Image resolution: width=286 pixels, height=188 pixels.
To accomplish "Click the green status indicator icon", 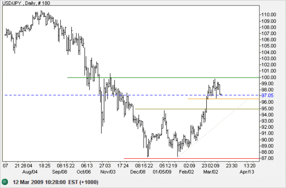I will tap(5, 182).
